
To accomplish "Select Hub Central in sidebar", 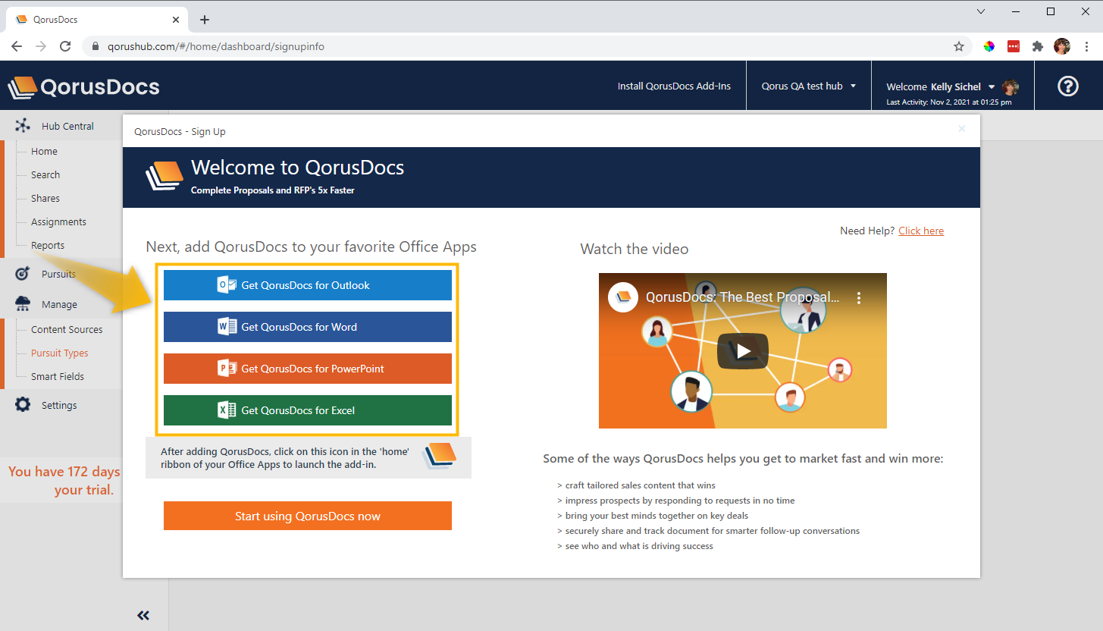I will coord(67,126).
